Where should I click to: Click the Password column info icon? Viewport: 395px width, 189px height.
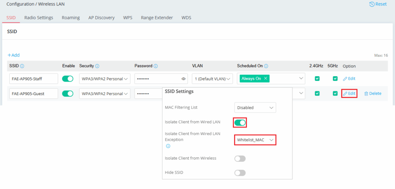155,66
